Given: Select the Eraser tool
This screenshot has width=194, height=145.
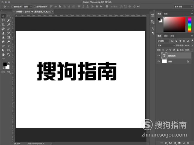Looking at the screenshot, I should pyautogui.click(x=3, y=37).
